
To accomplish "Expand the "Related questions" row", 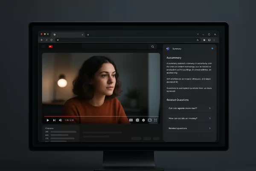I will coord(189,128).
